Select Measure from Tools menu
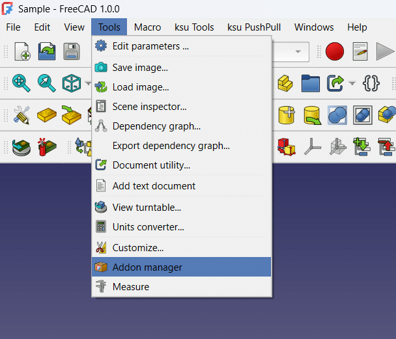Image resolution: width=396 pixels, height=339 pixels. 182,286
